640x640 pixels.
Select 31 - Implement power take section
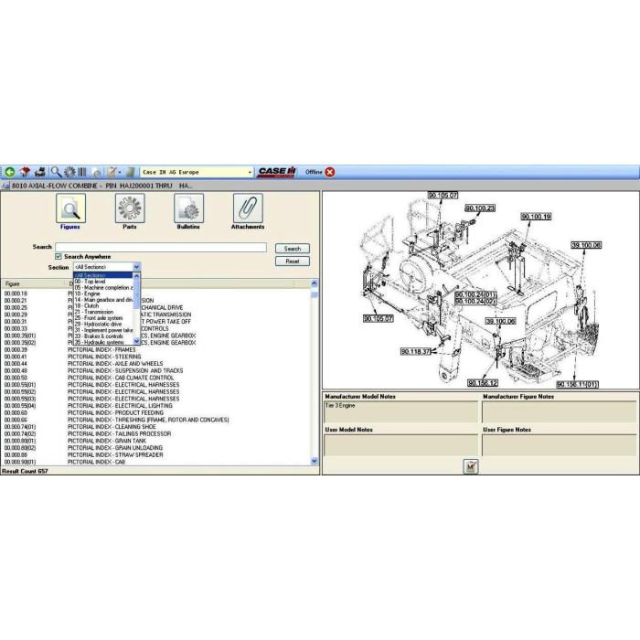(x=103, y=330)
